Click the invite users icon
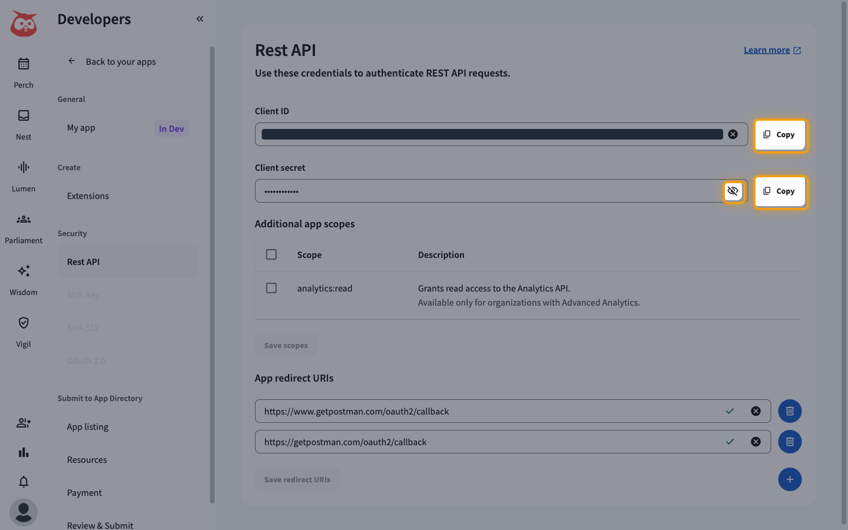The width and height of the screenshot is (848, 530). (x=24, y=423)
